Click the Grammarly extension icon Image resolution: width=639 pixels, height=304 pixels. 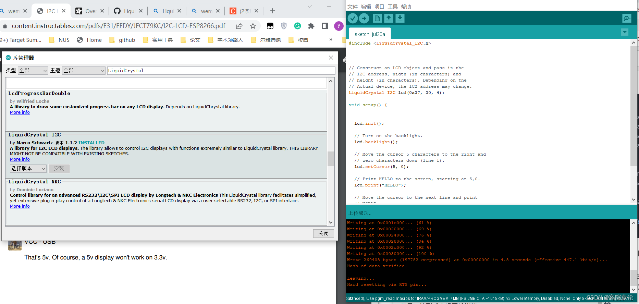[297, 26]
